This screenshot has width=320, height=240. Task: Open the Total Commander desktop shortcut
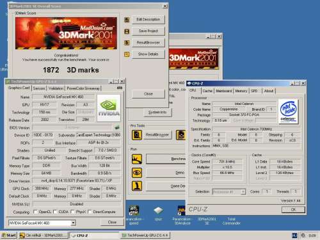tap(231, 221)
